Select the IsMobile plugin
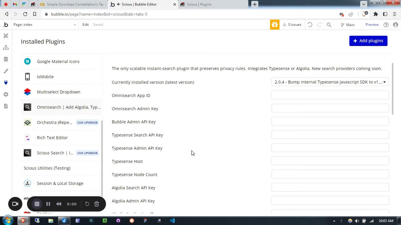 click(62, 77)
